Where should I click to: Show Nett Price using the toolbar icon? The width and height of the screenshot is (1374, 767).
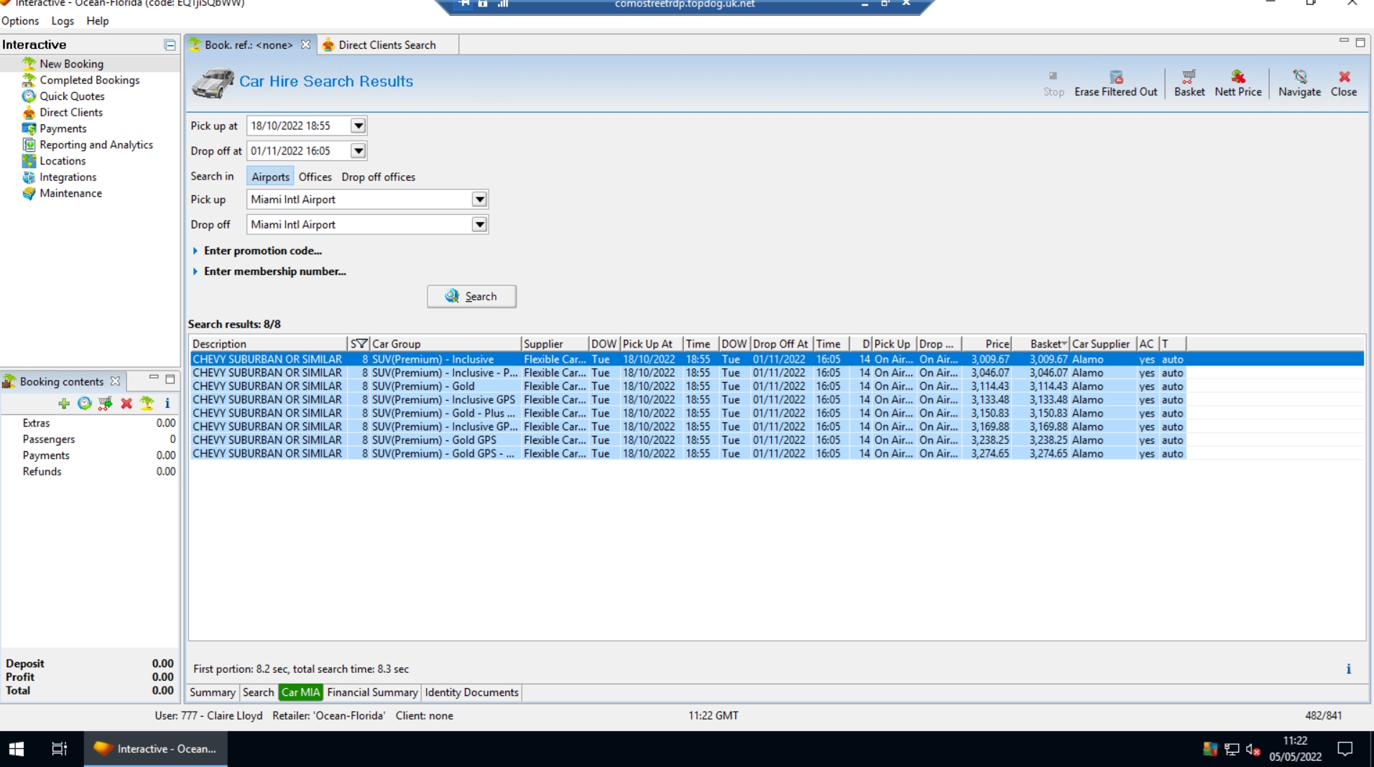1238,77
